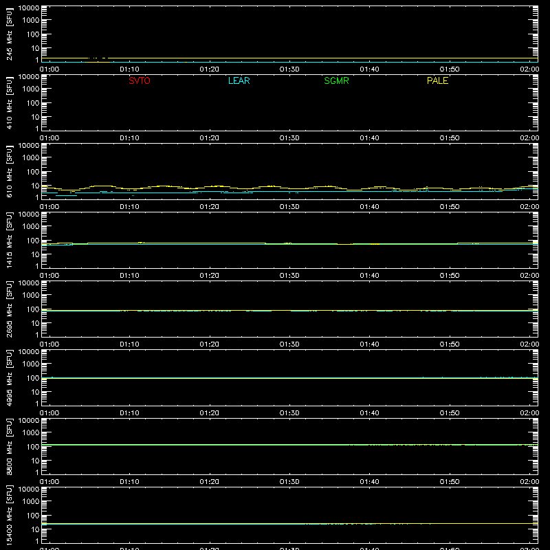Click the 10000 tick label on 245 MHz axis
This screenshot has width=550, height=550.
click(29, 8)
